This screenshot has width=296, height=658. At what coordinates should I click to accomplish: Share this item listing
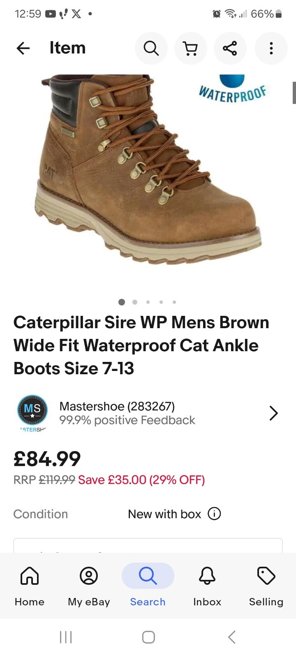230,48
